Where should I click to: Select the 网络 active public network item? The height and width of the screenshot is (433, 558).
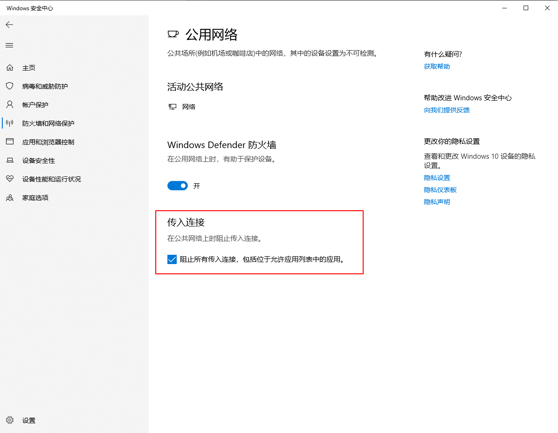pos(188,107)
